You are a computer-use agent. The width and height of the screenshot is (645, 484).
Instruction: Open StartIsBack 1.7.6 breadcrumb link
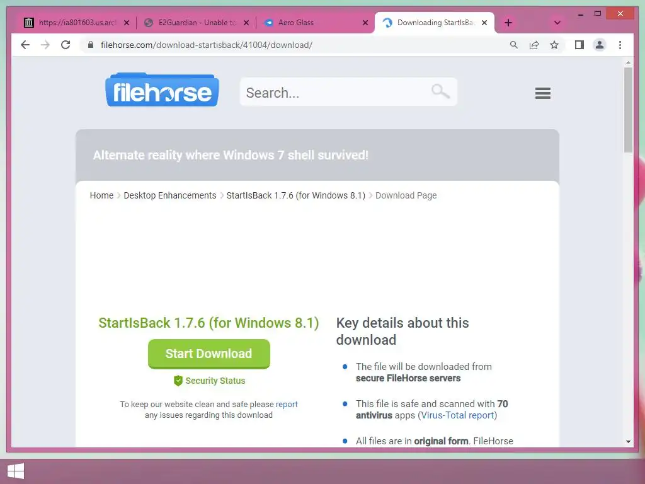pos(296,195)
